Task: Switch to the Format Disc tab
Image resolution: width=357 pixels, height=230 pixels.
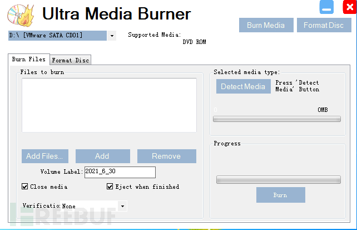Action: tap(70, 60)
